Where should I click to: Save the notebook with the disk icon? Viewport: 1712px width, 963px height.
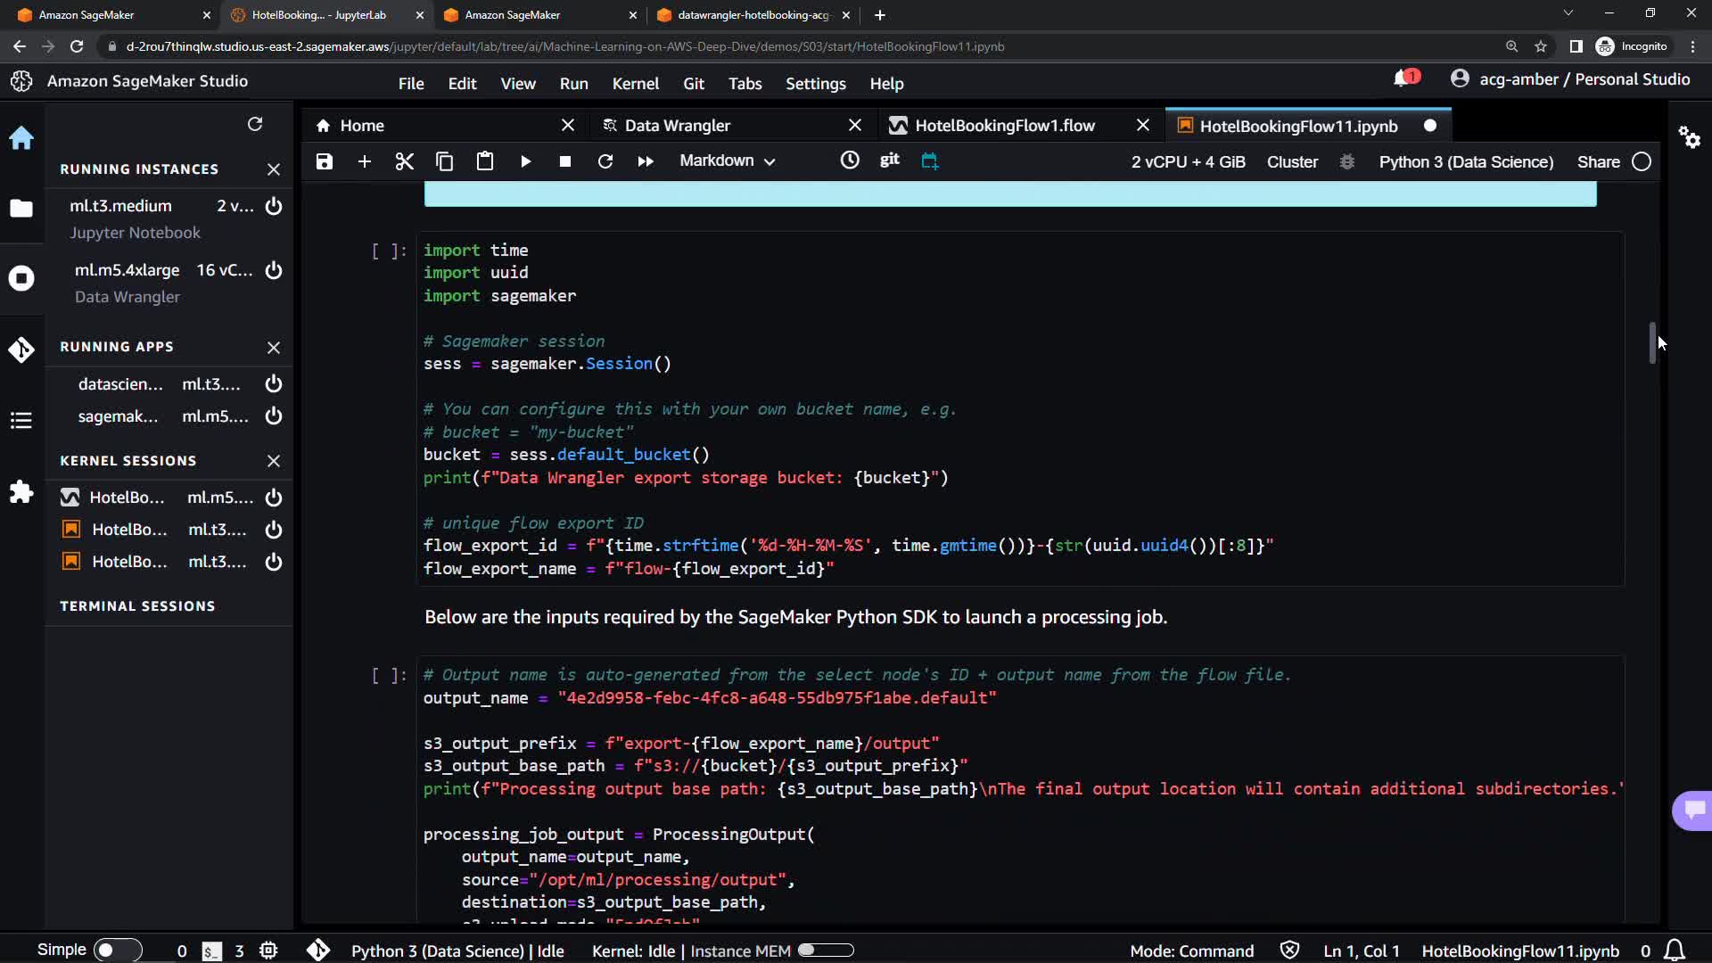click(x=325, y=161)
